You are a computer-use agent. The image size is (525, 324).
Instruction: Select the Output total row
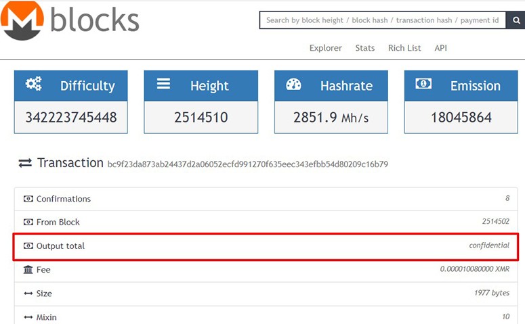[266, 246]
